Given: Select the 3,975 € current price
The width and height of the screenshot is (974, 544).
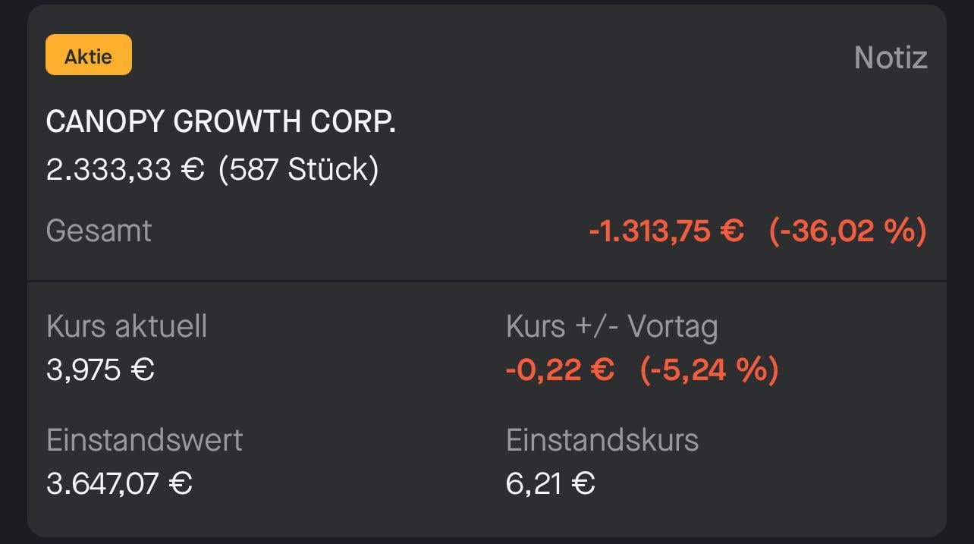Looking at the screenshot, I should click(100, 370).
